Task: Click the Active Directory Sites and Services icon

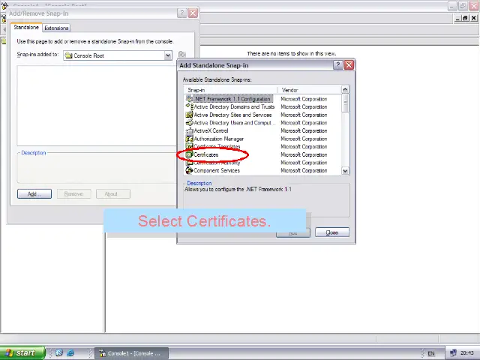Action: [189, 115]
